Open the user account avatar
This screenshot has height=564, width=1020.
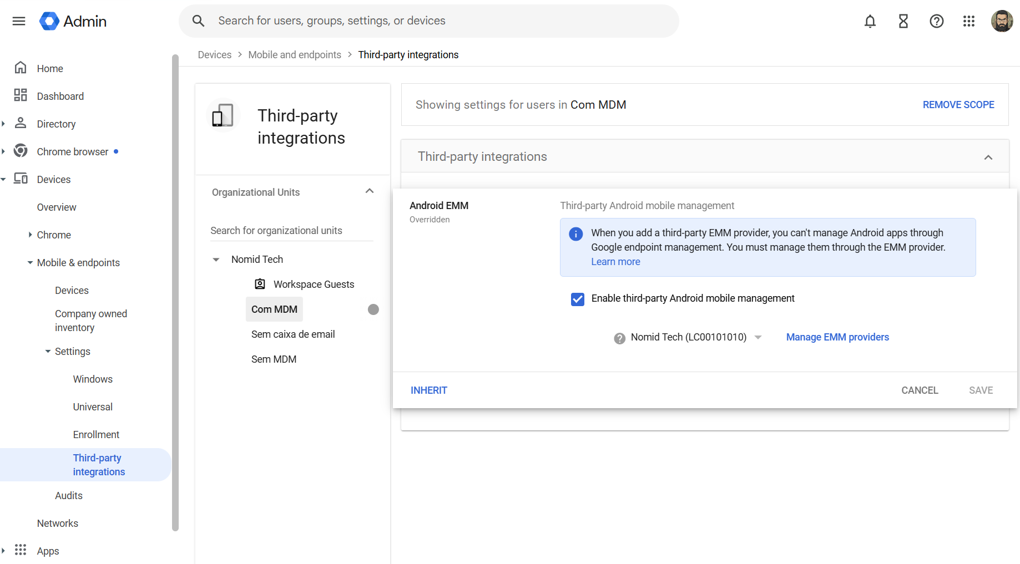[1002, 21]
